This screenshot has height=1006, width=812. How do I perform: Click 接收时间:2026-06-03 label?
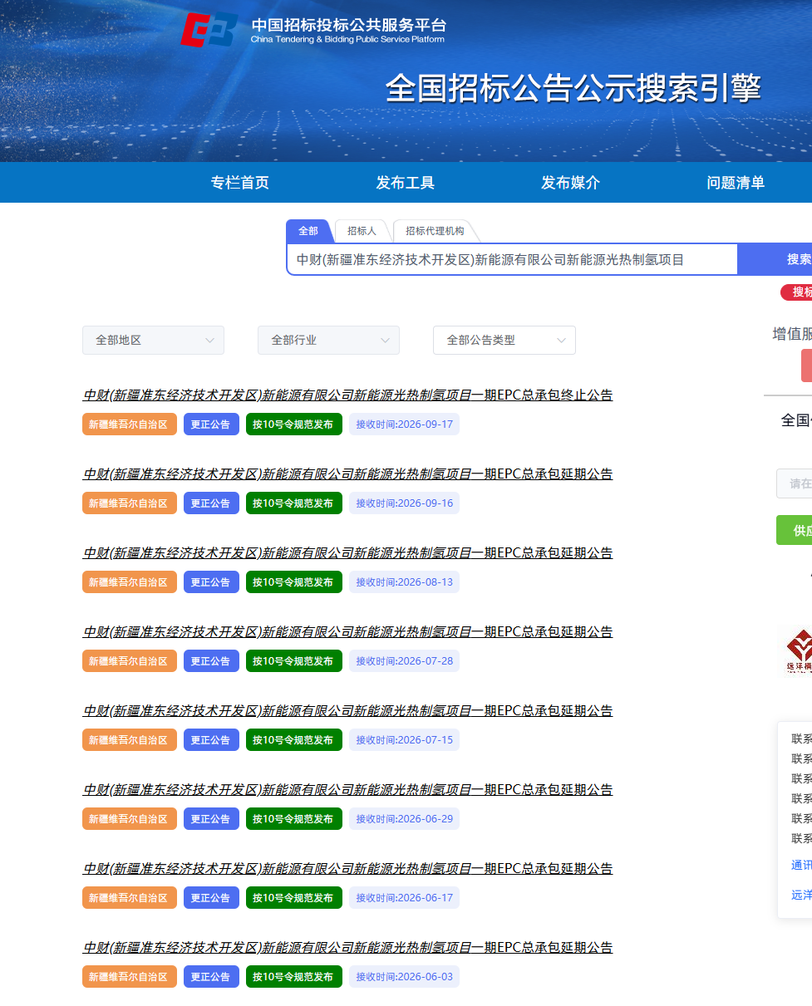(x=404, y=977)
